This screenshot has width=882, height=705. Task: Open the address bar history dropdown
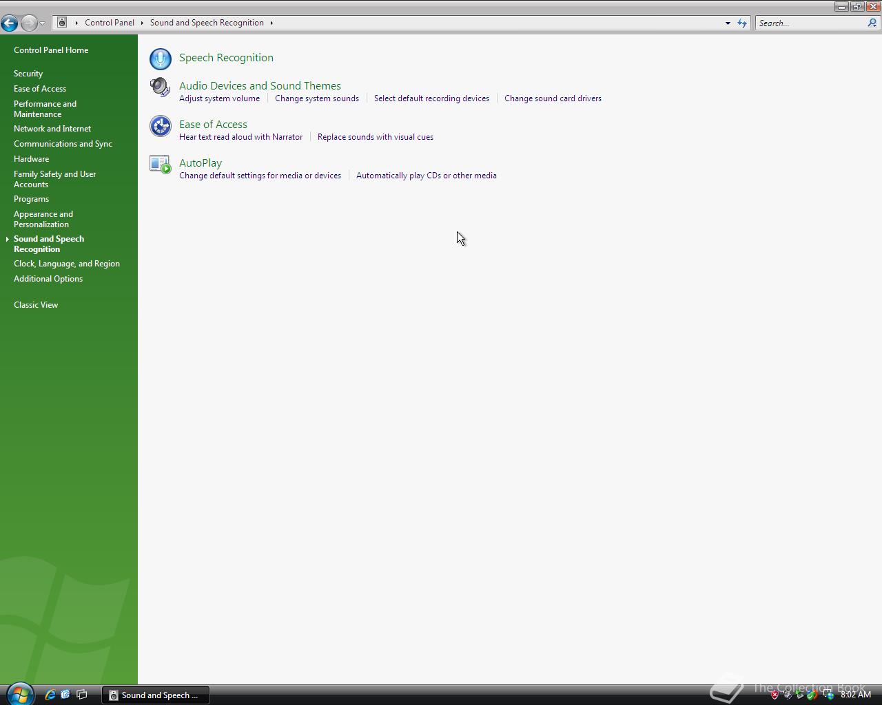coord(728,23)
